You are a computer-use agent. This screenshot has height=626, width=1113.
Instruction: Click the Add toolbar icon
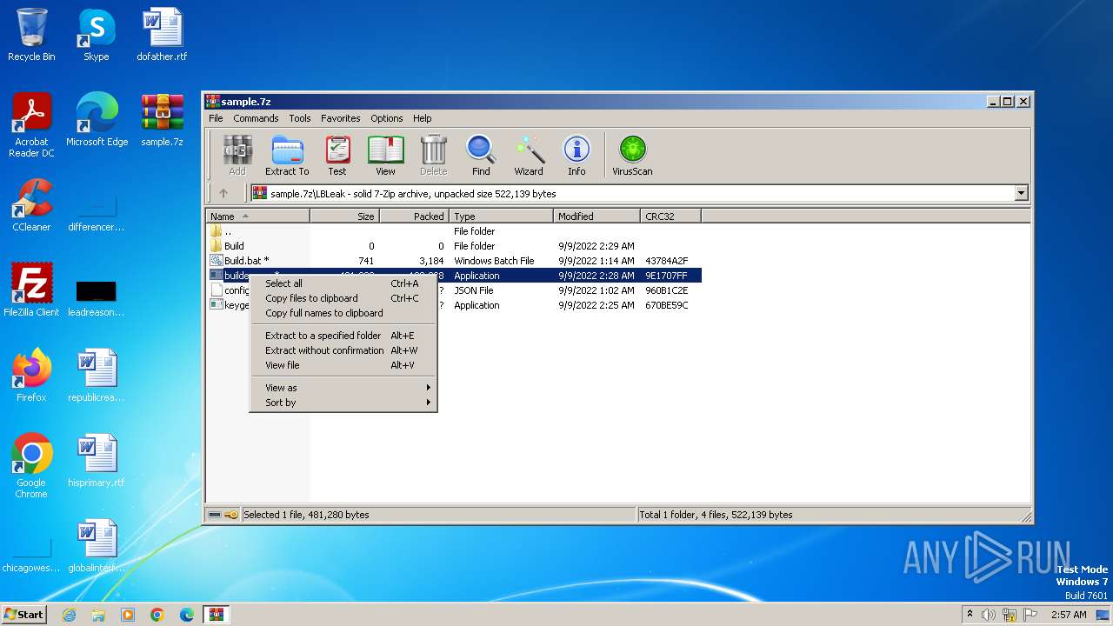tap(237, 156)
